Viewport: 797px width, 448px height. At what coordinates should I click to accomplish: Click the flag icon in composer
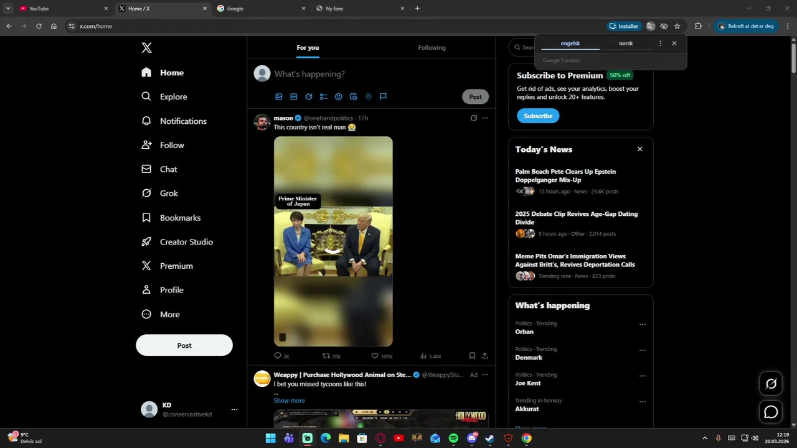(x=384, y=96)
